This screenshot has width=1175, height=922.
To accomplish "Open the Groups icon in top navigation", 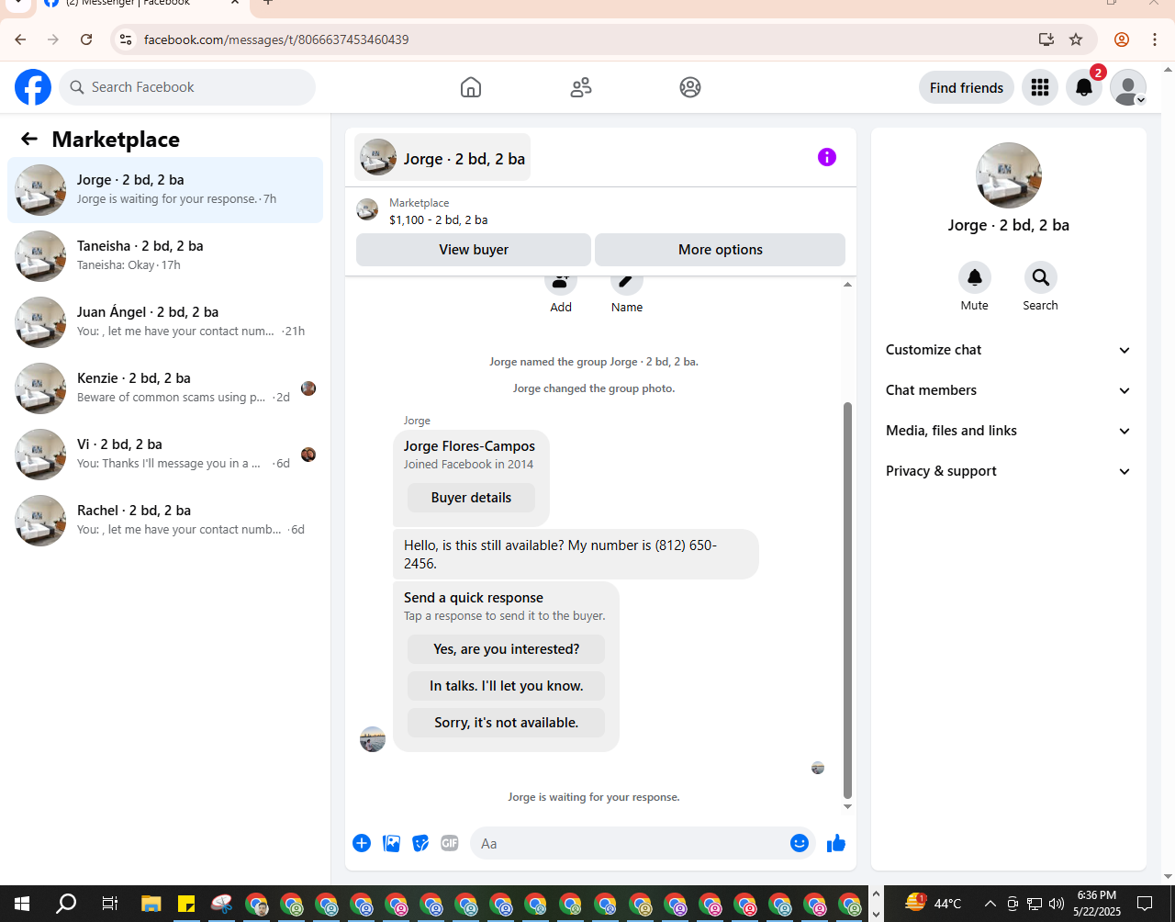I will 690,87.
